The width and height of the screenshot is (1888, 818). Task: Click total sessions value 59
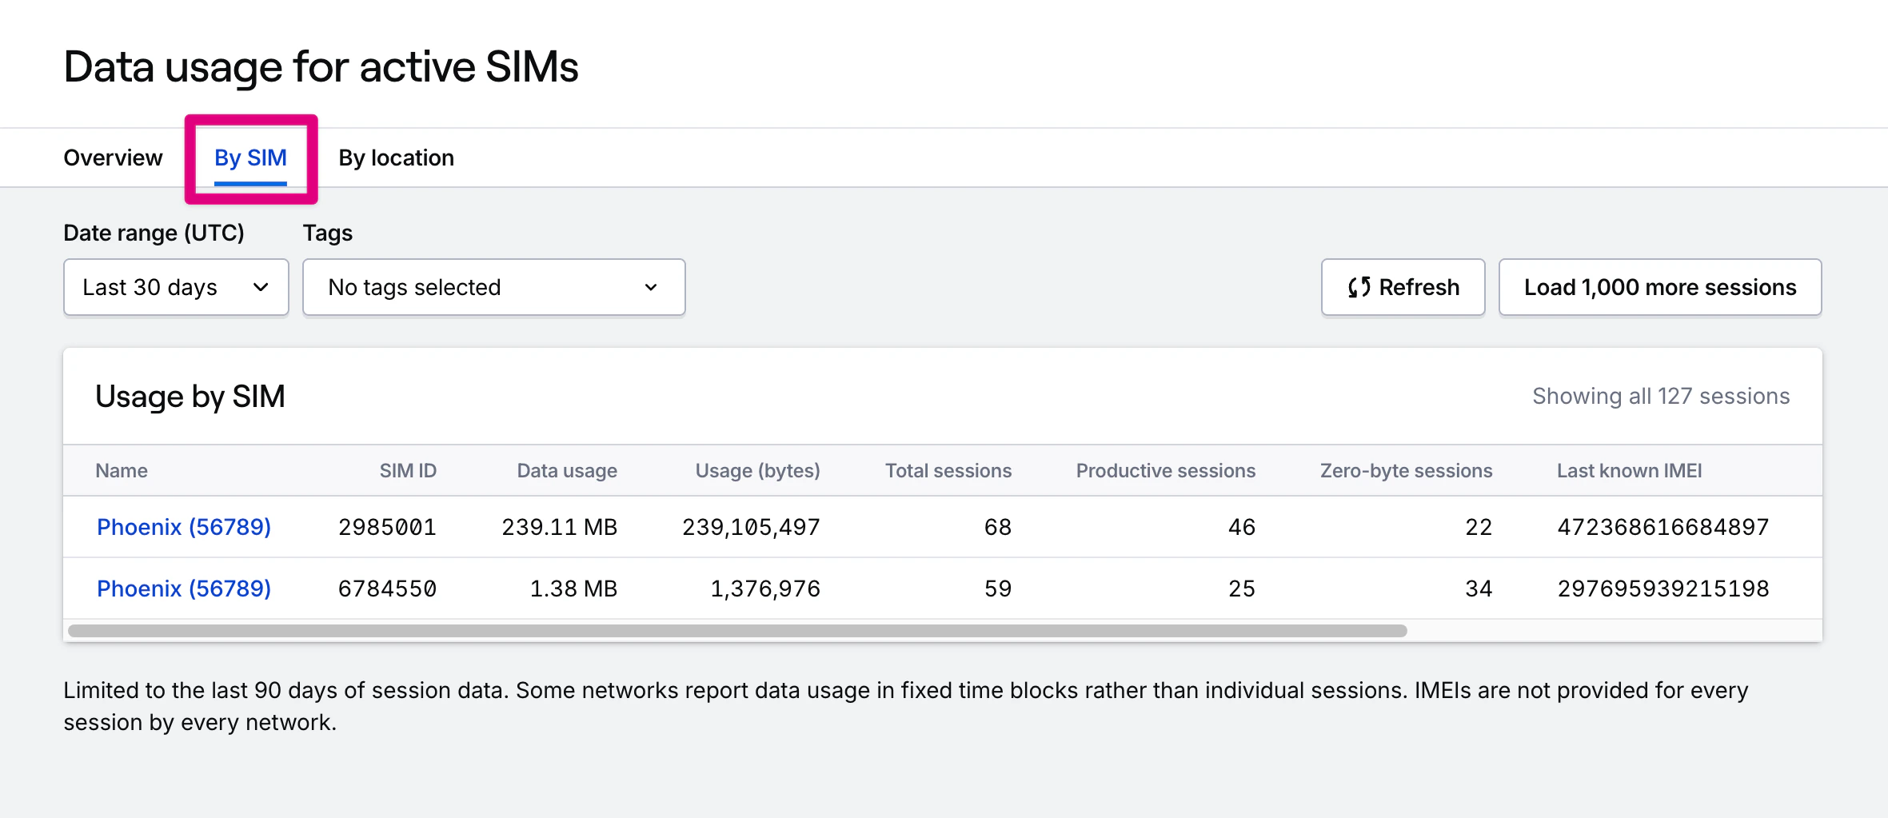click(x=998, y=589)
